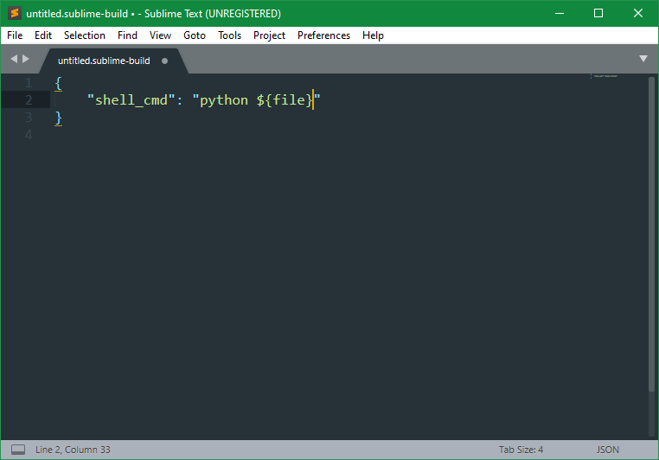Close the Sublime Text window

(x=637, y=13)
